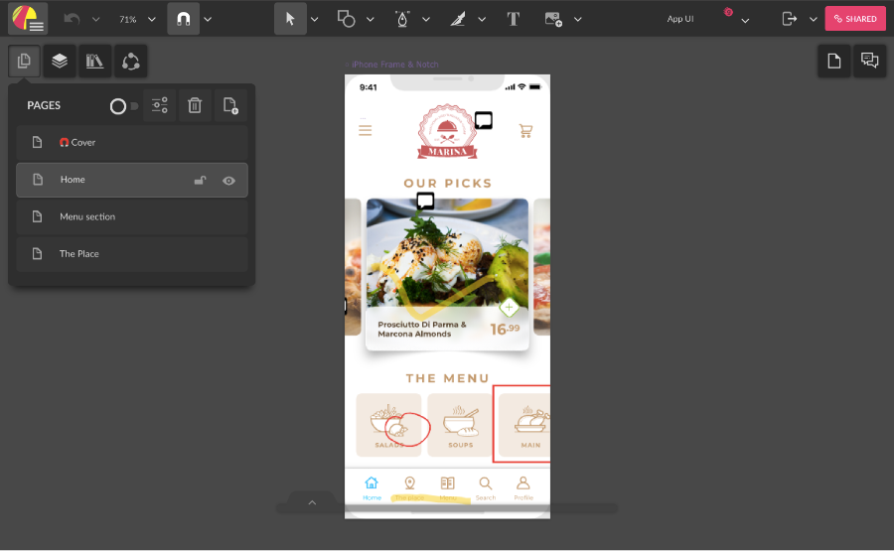Delete page using trash icon

[195, 106]
